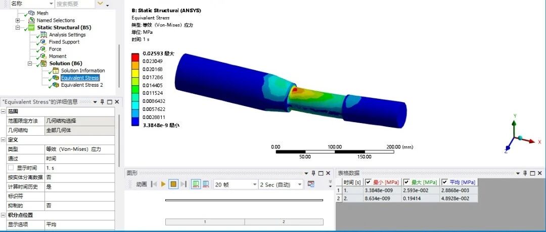
Task: Select Solution Information in the tree
Action: (x=82, y=71)
